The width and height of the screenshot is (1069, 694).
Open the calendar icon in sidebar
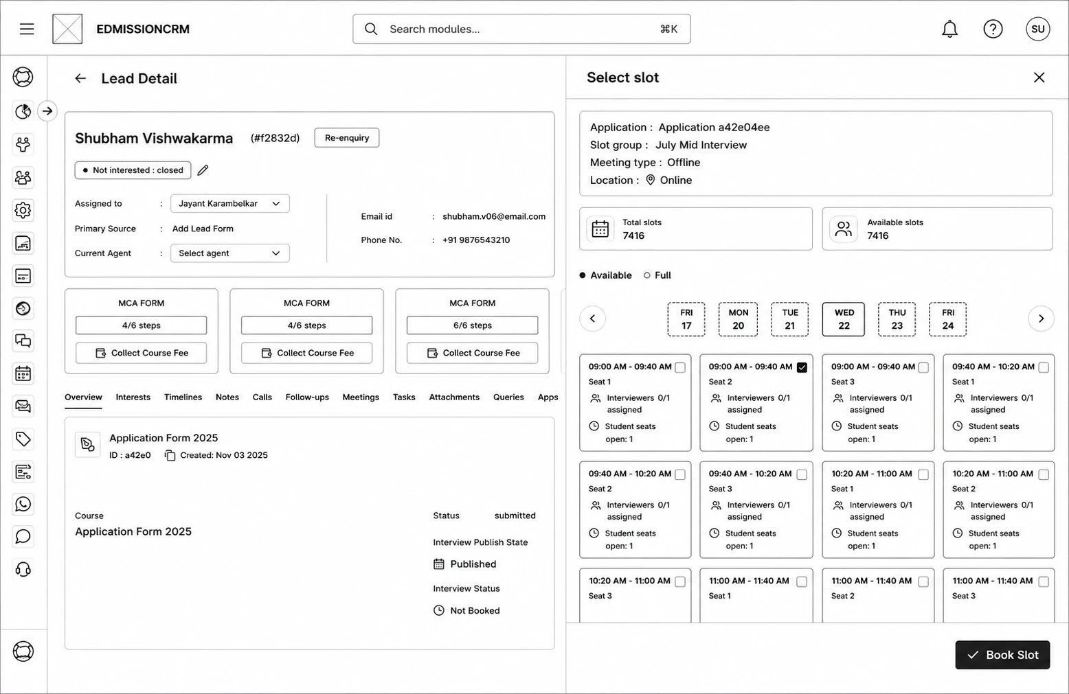(x=23, y=373)
